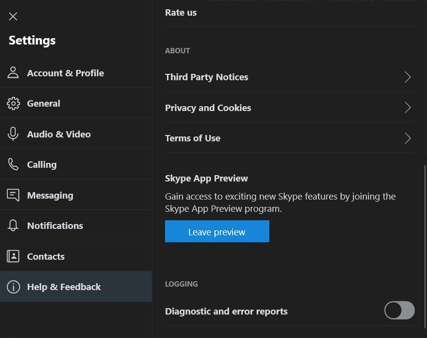Expand Privacy and Cookies chevron

click(408, 108)
